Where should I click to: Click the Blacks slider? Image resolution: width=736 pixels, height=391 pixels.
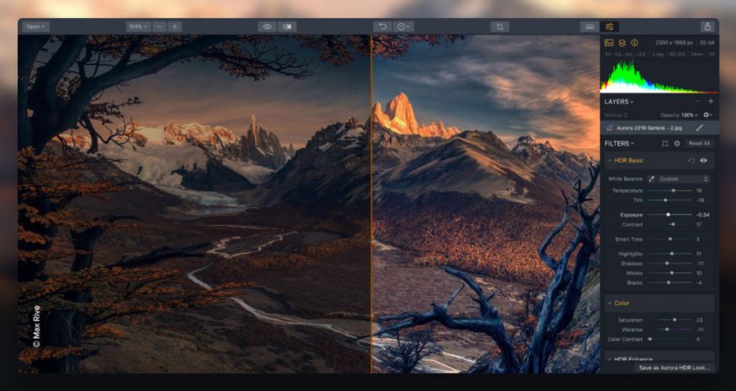pos(669,282)
